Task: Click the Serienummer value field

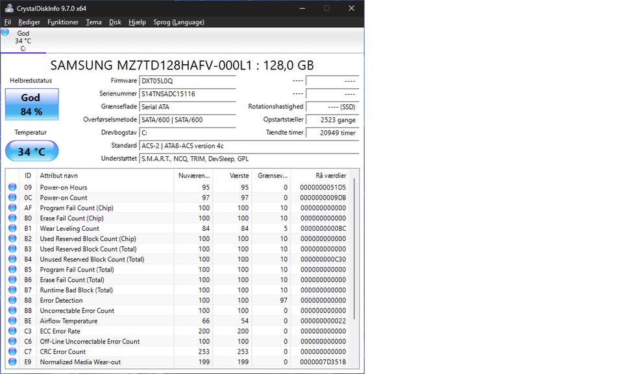Action: point(187,94)
